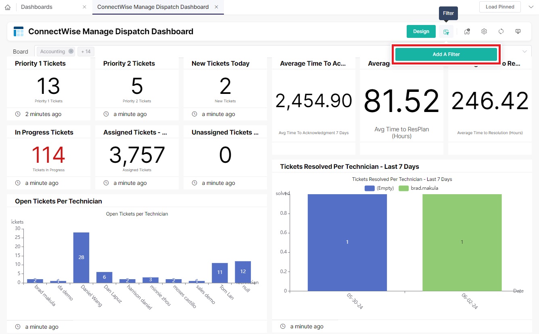Refresh the dashboard with the refresh icon
539x334 pixels.
pos(501,31)
